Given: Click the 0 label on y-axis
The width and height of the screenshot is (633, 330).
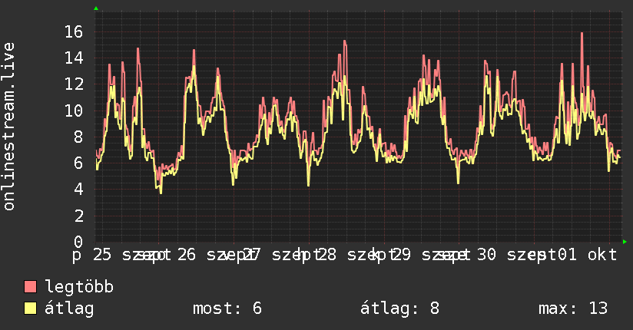Looking at the screenshot, I should point(78,242).
